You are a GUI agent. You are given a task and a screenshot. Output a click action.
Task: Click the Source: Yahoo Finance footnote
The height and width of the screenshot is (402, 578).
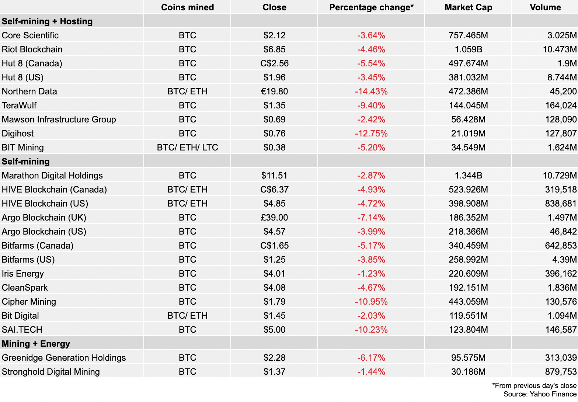[540, 394]
